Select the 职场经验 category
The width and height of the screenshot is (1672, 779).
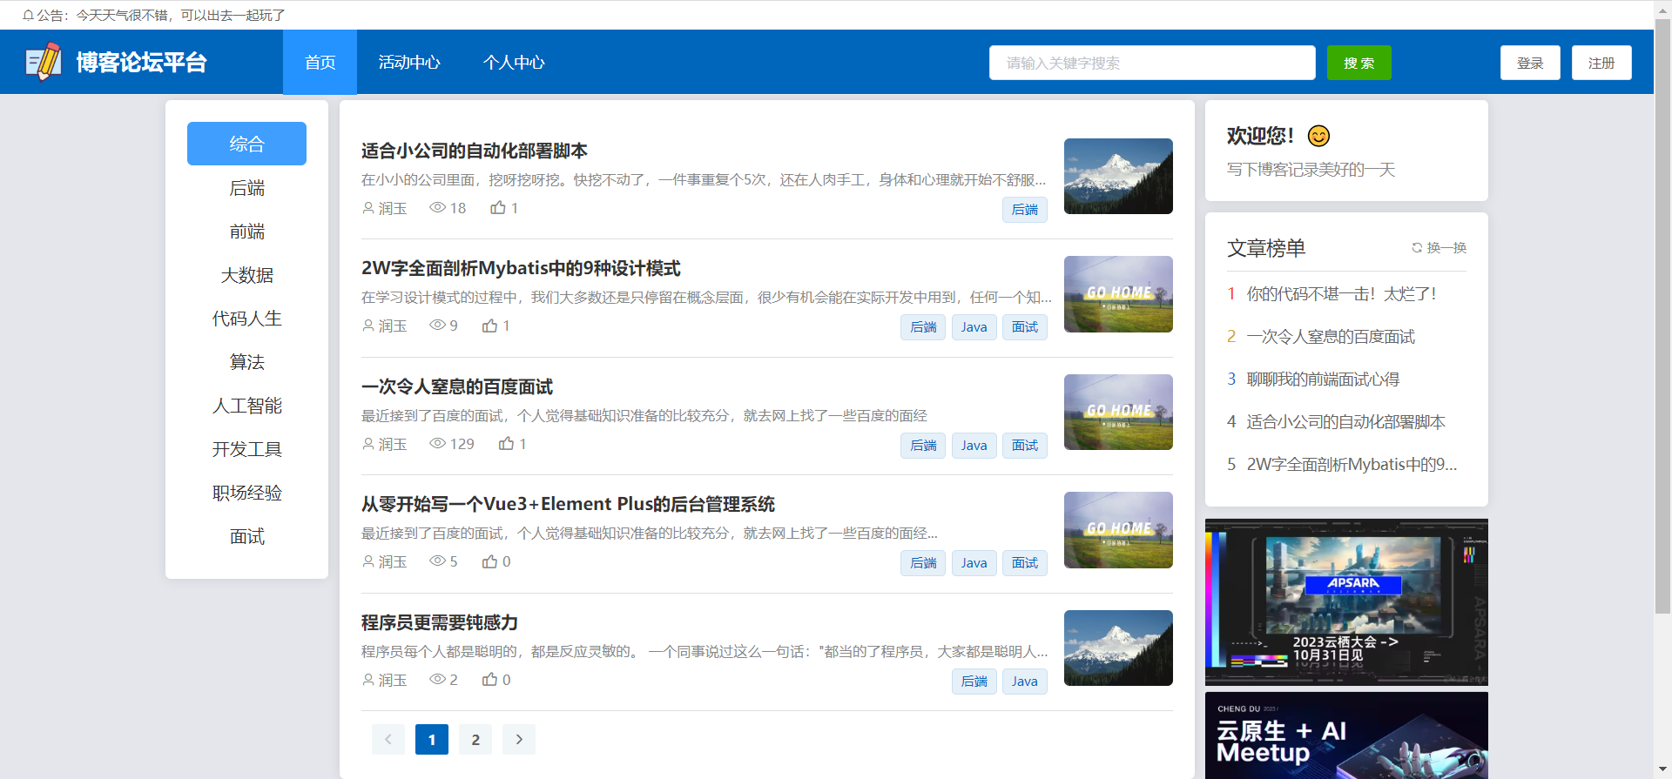click(x=246, y=492)
